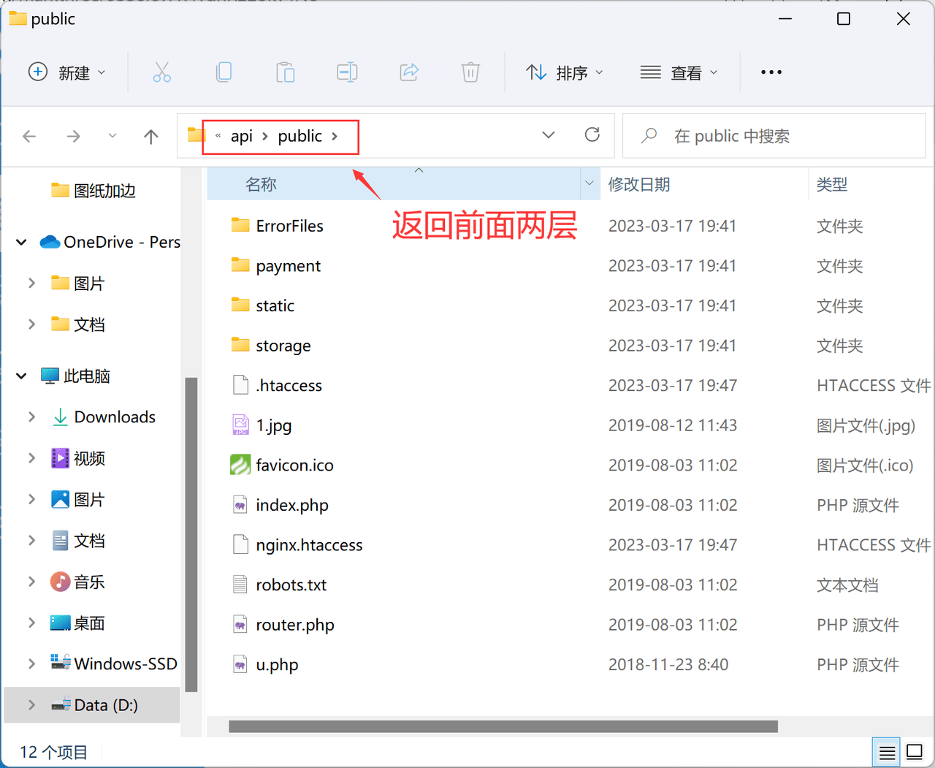
Task: Click the address bar folder icon
Action: pyautogui.click(x=196, y=135)
